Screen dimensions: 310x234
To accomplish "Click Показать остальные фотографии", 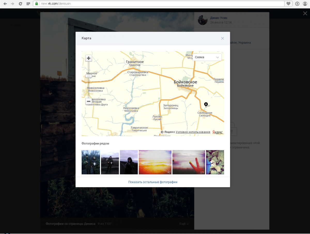I will point(153,182).
